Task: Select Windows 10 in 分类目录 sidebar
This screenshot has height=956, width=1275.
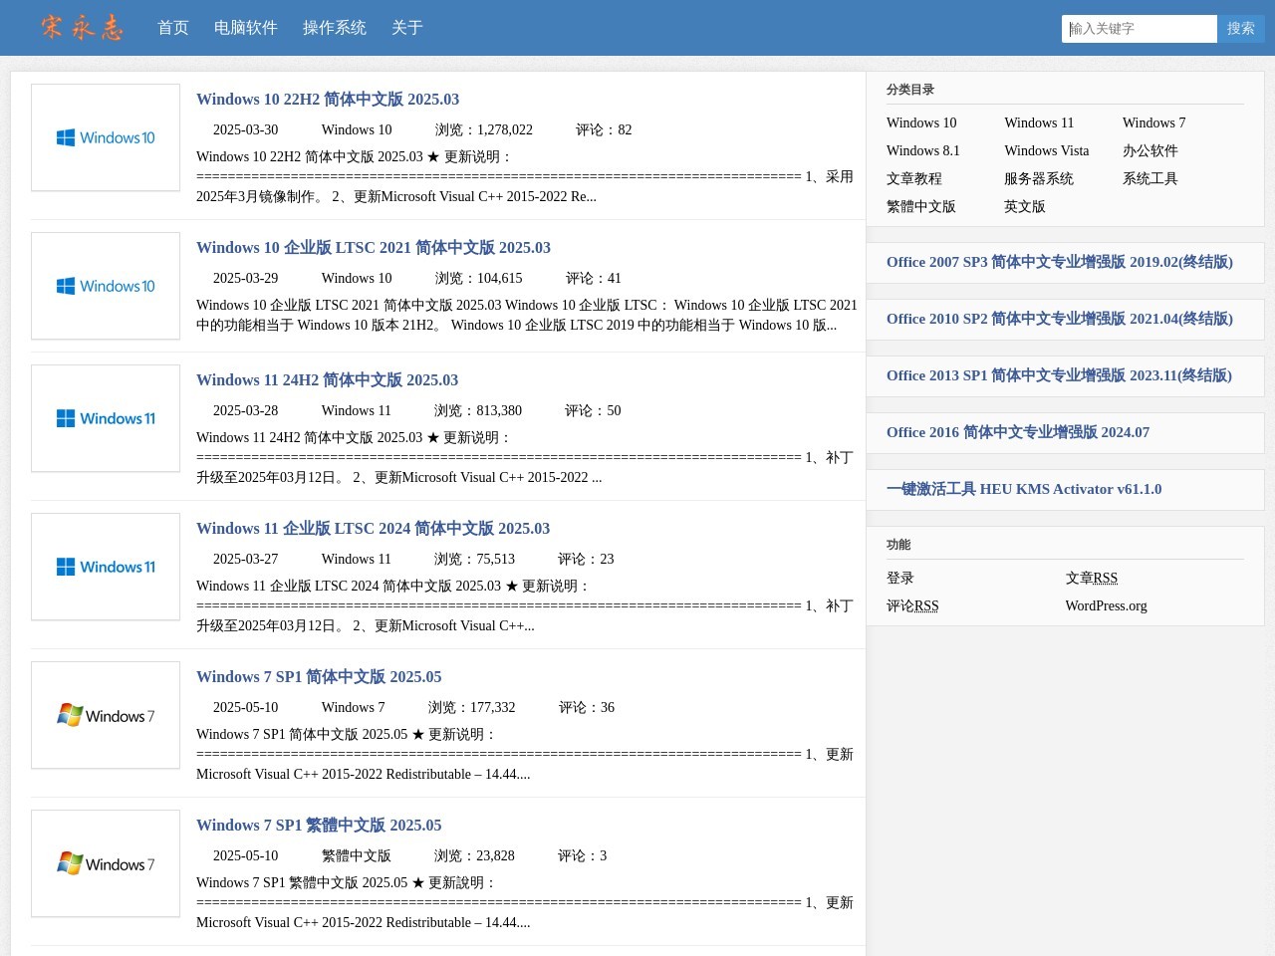Action: 921,123
